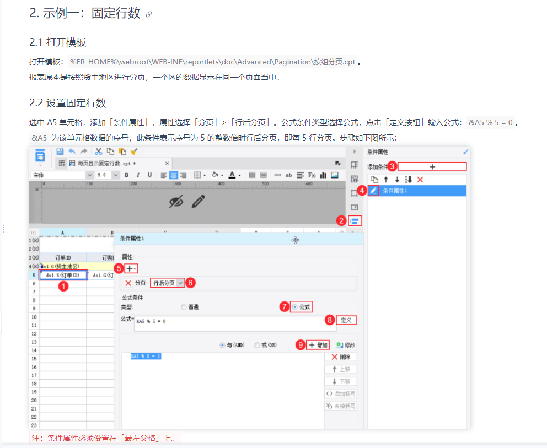The width and height of the screenshot is (547, 448).
Task: Redo the last action
Action: point(83,152)
